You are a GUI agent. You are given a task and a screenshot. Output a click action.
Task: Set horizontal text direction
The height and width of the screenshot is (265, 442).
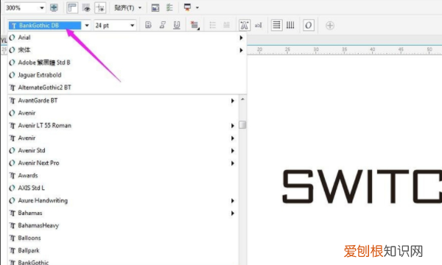pos(276,25)
